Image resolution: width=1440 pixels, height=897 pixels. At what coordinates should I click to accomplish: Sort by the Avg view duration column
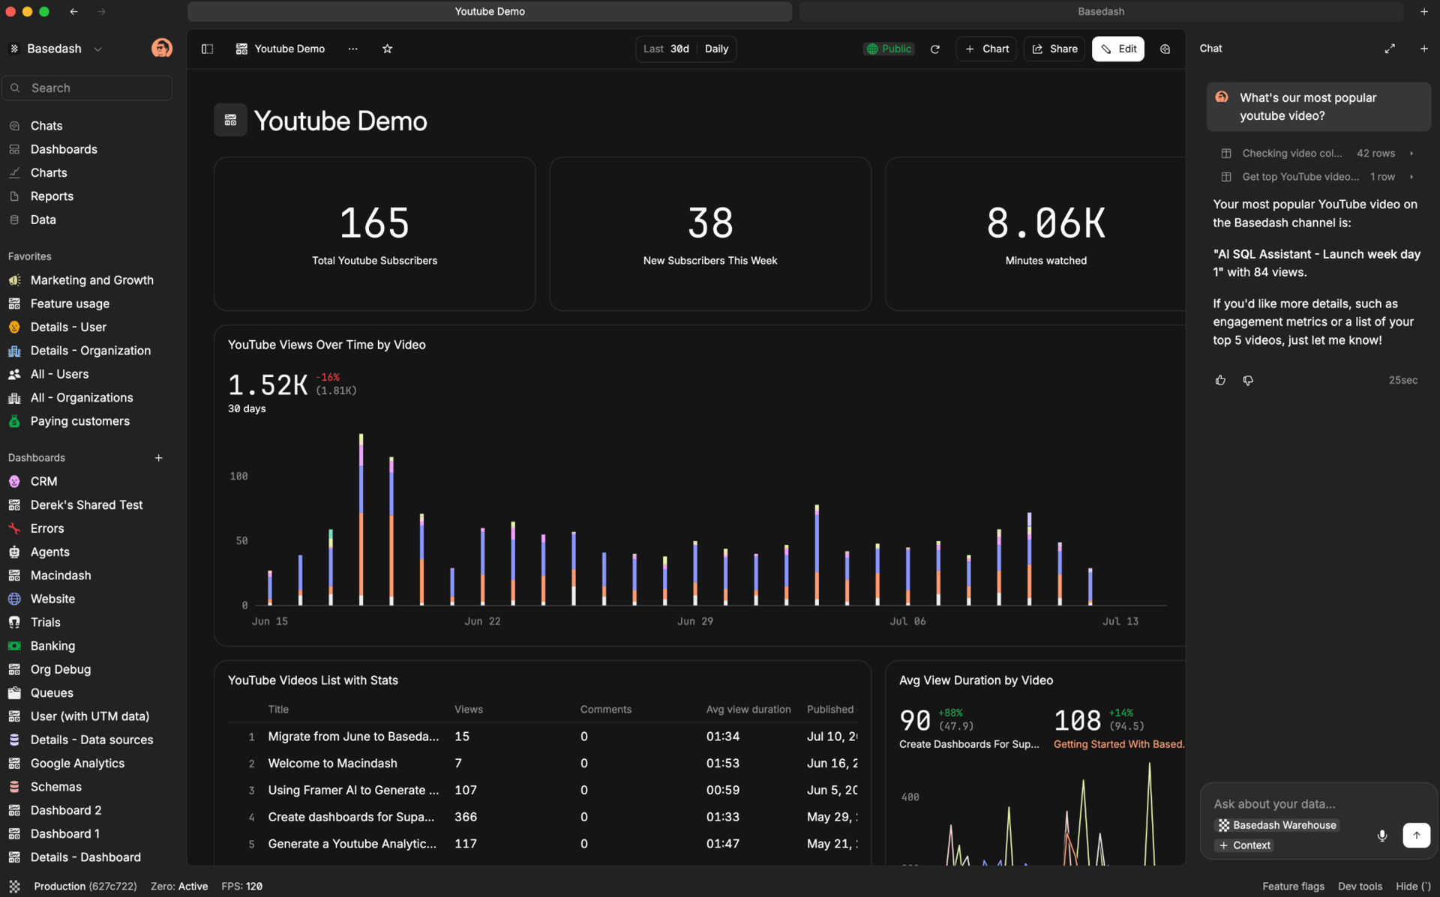point(748,709)
